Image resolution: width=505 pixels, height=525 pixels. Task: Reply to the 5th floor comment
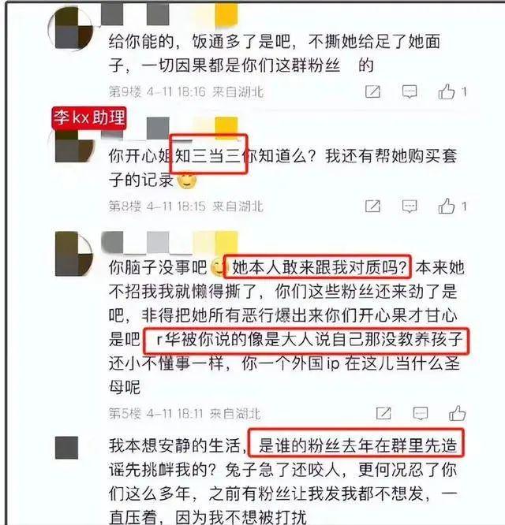click(421, 414)
